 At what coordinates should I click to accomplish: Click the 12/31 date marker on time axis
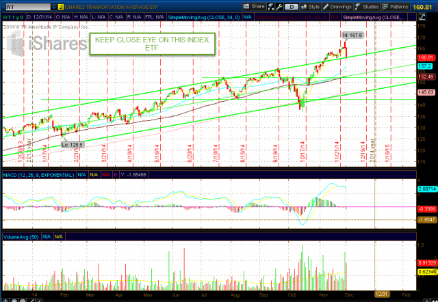[382, 294]
